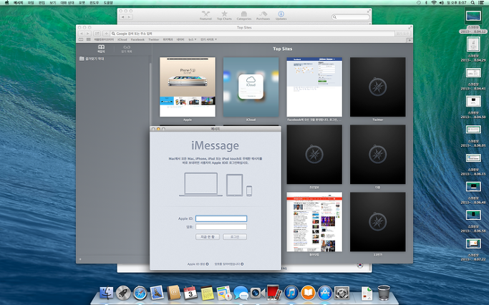Click new tab plus button in Safari
Viewport: 489px width, 305px height.
tap(410, 40)
